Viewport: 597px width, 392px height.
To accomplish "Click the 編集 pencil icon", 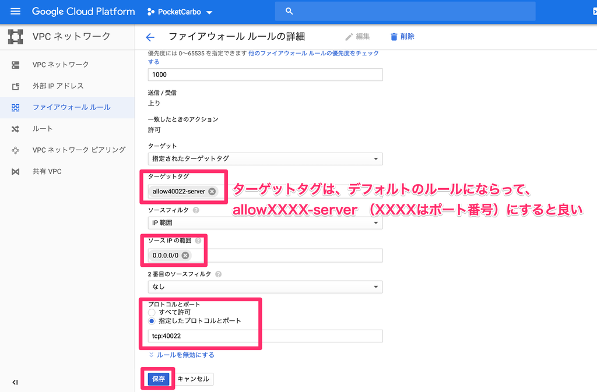I will (354, 36).
